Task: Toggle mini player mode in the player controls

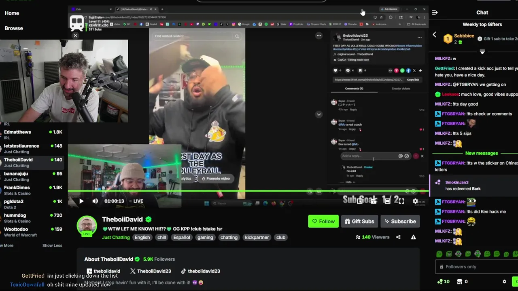Action: [x=360, y=201]
